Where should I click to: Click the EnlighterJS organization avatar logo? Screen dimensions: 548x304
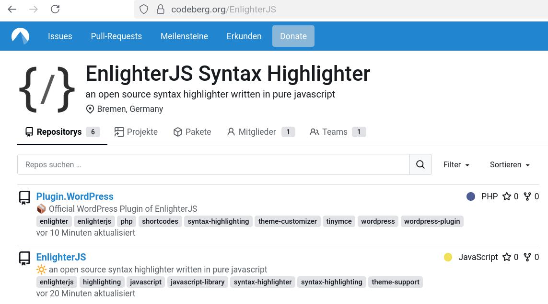point(47,89)
